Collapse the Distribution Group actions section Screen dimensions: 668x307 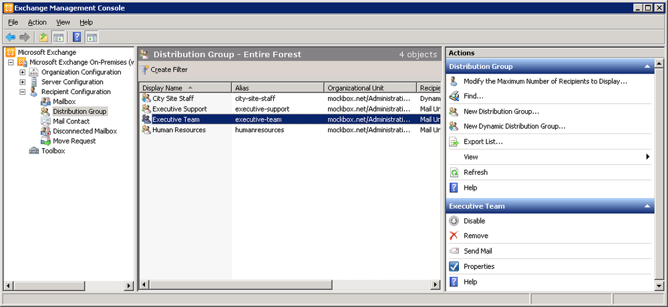647,67
